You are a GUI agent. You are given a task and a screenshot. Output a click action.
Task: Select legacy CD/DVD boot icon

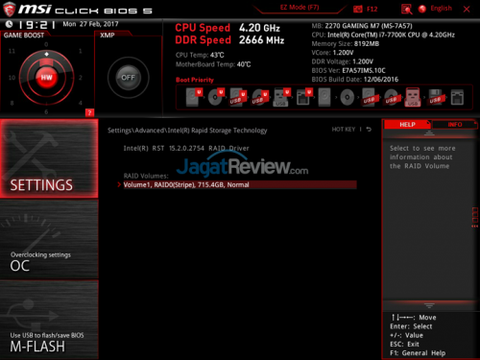[x=347, y=97]
